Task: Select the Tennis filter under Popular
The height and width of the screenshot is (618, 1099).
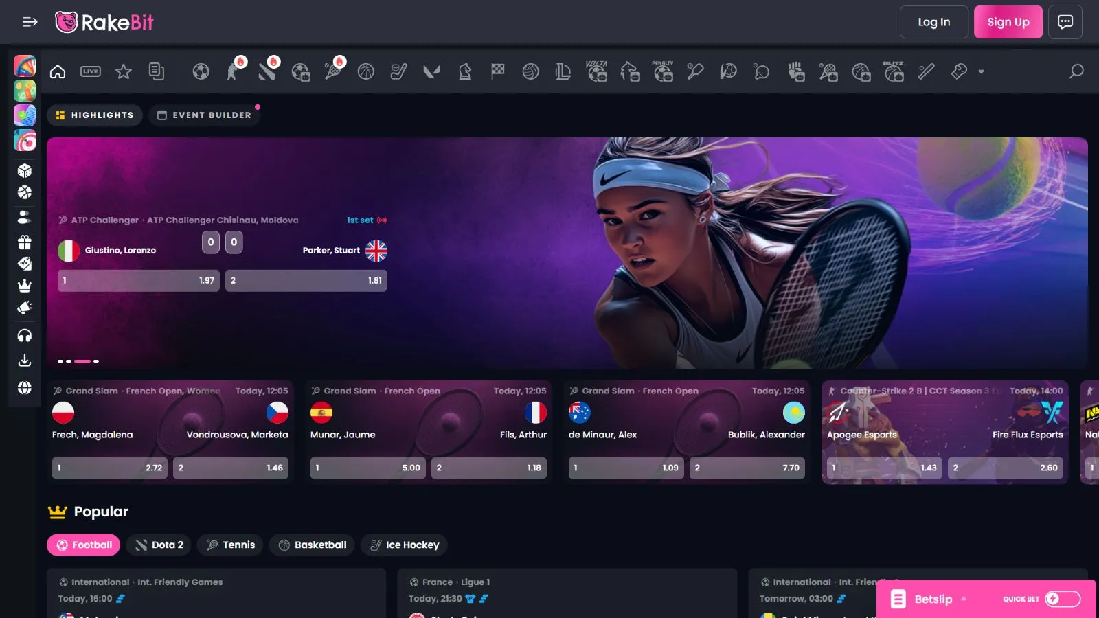Action: click(x=231, y=545)
